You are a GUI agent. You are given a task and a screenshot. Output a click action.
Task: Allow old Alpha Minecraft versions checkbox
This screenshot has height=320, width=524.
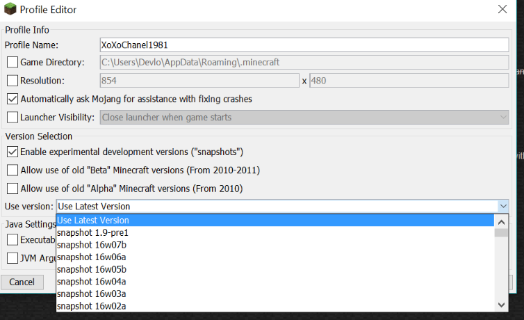[13, 188]
